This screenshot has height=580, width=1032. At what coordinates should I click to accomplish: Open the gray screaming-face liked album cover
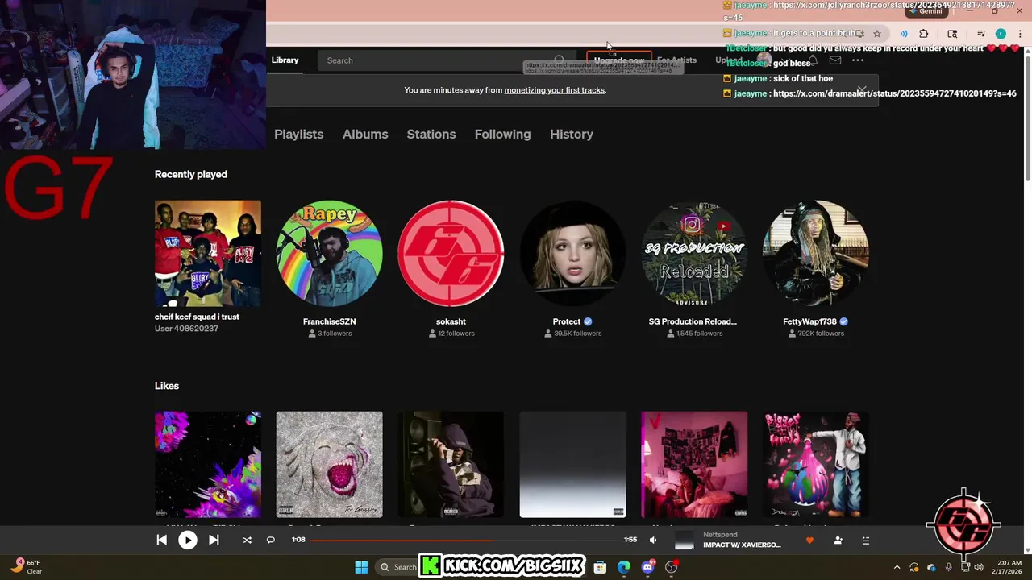[x=330, y=465]
